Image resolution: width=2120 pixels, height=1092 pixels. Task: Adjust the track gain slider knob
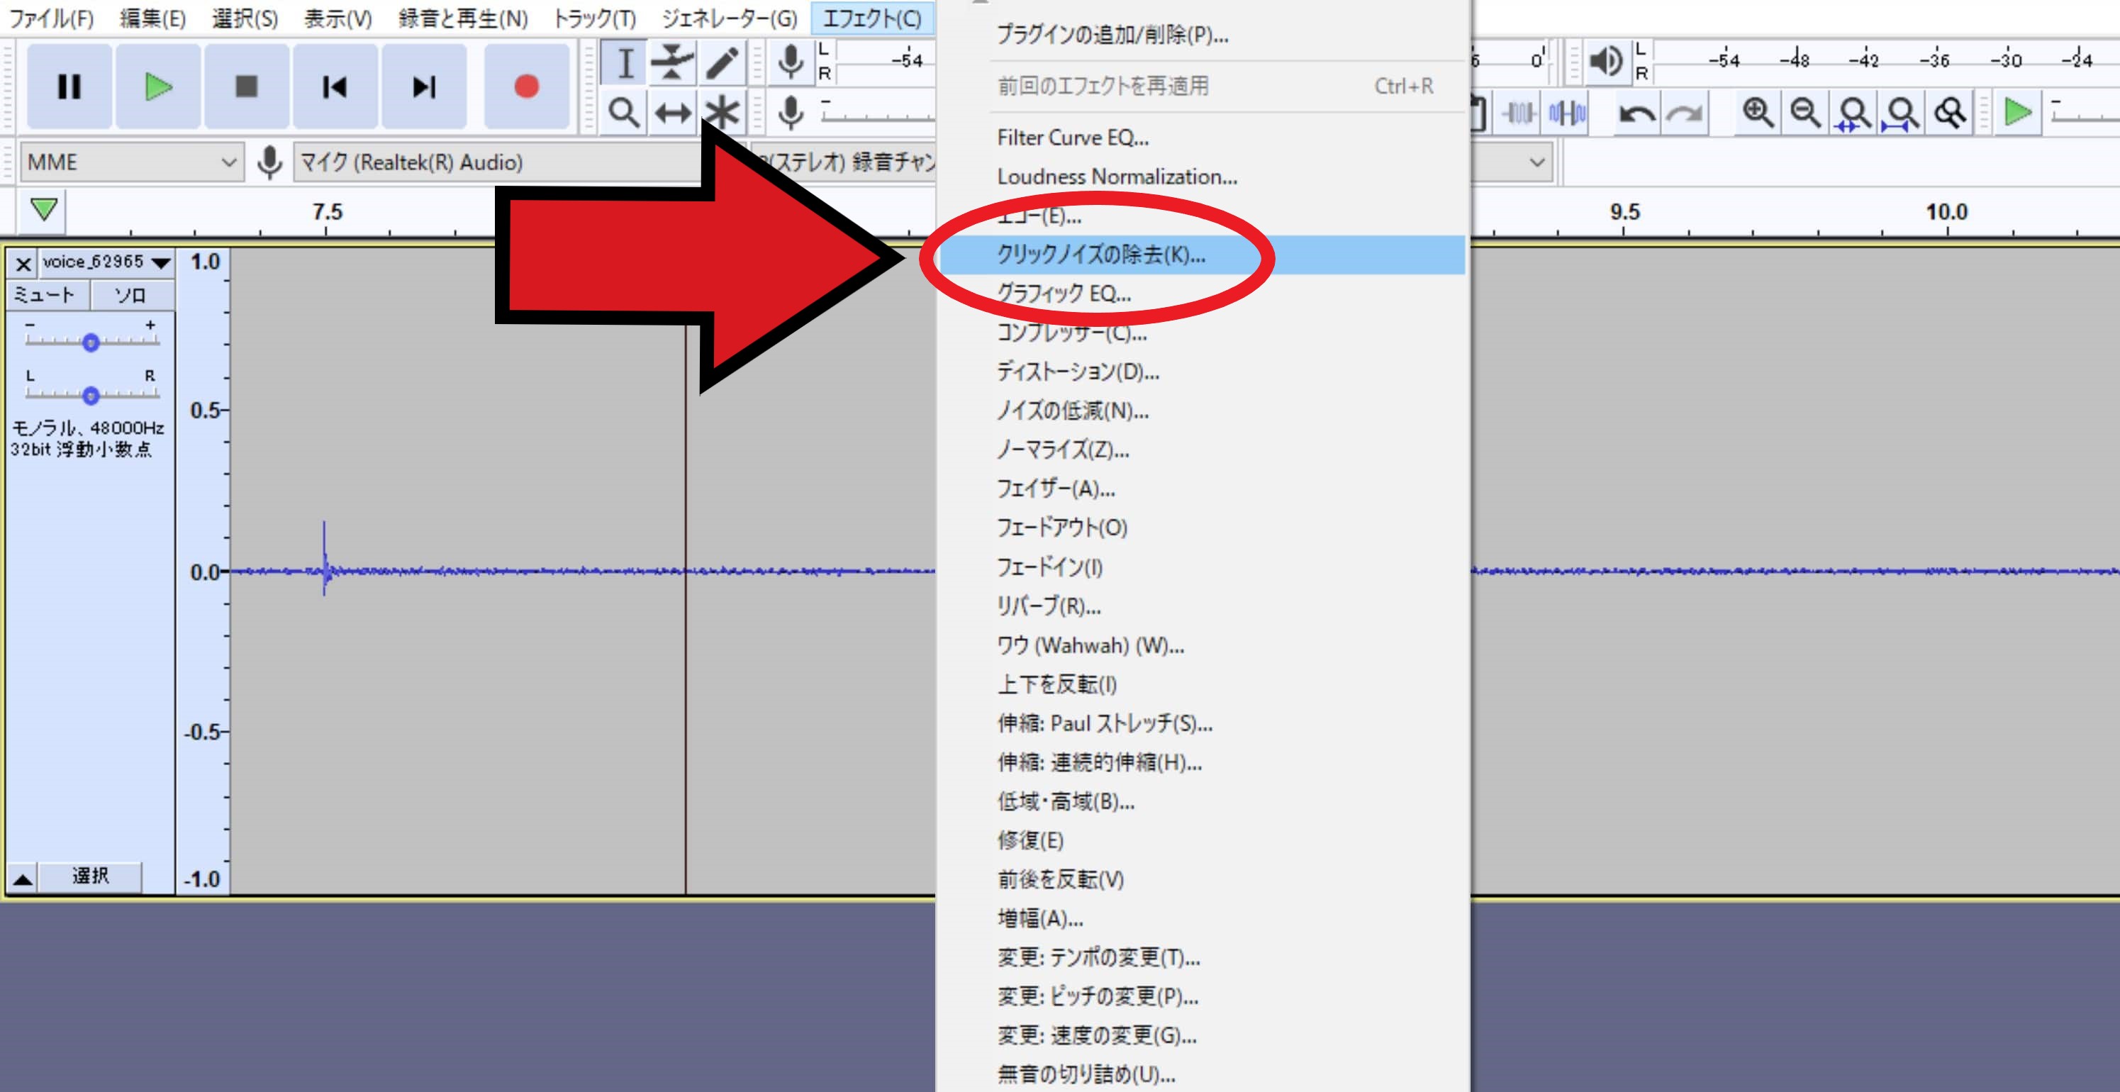coord(91,342)
